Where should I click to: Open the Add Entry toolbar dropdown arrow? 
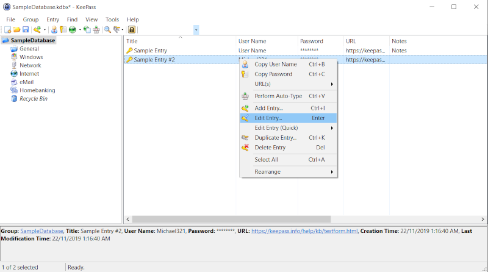point(45,30)
